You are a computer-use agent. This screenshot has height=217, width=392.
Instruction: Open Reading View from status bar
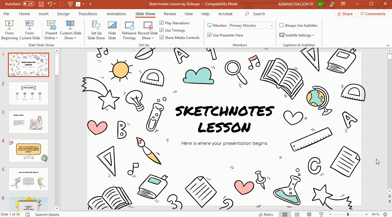click(310, 215)
